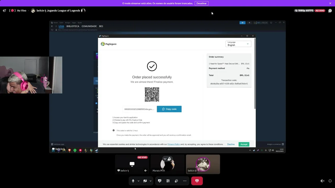Select be1cin cat avatar tile
Screen dimensions: 335x188
point(203,164)
